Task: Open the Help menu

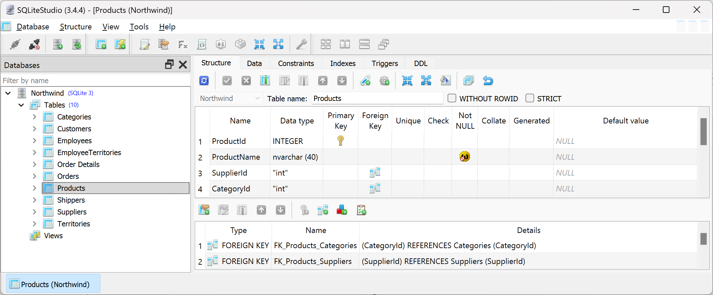Action: pyautogui.click(x=167, y=27)
